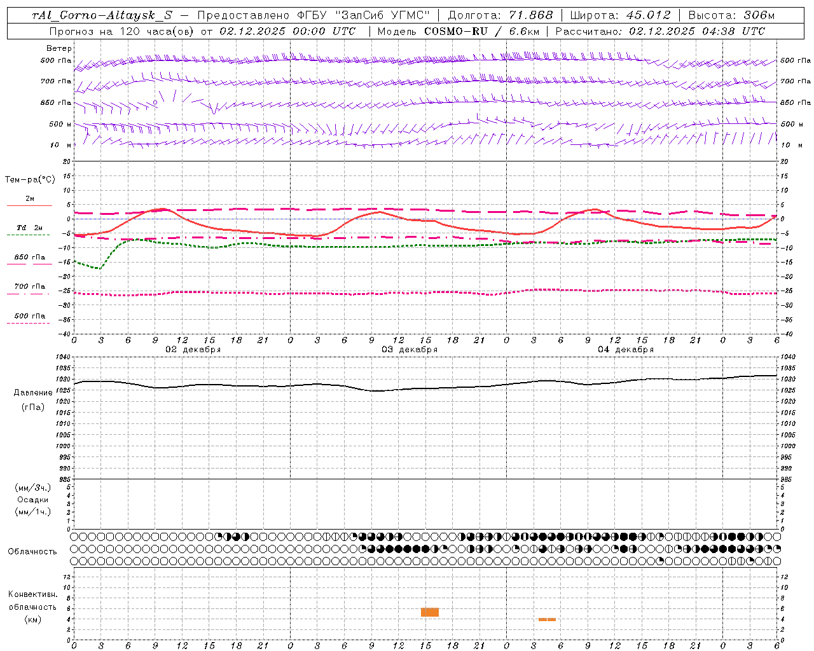Click the 700 гПа legend entry under Тем-ра
The image size is (814, 651).
pyautogui.click(x=29, y=287)
